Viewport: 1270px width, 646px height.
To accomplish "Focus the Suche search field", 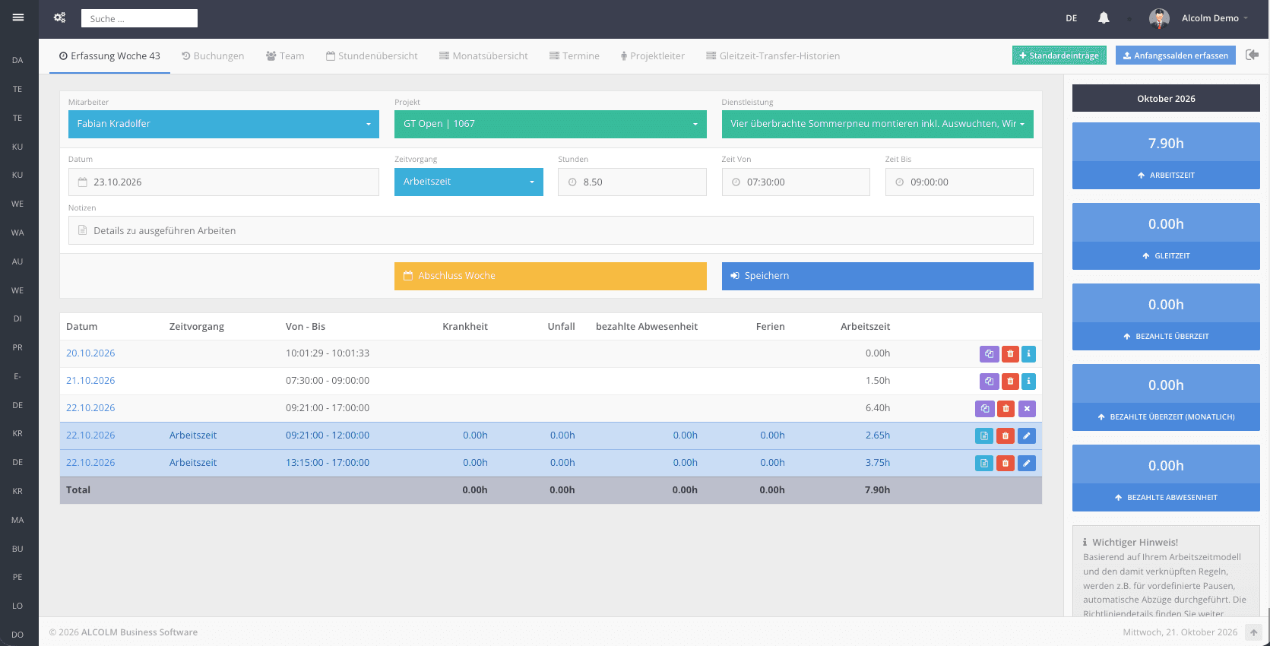I will click(x=139, y=18).
